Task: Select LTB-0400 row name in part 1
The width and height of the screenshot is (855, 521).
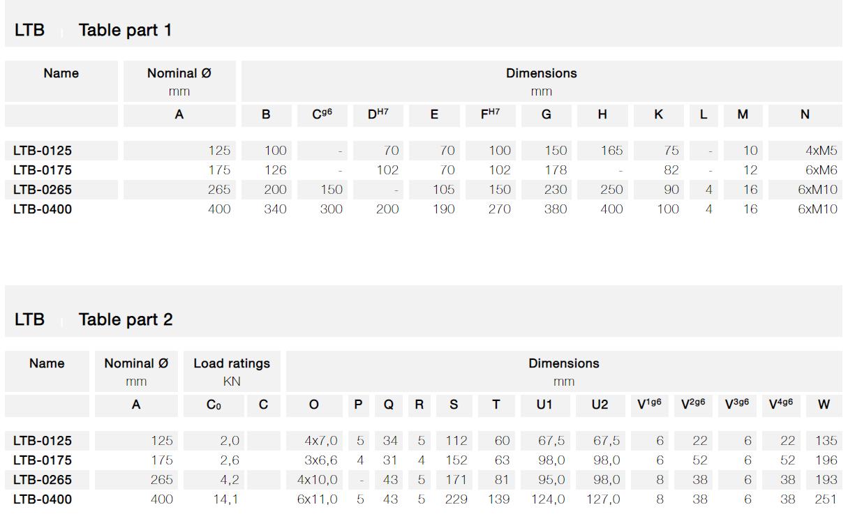Action: [x=43, y=209]
